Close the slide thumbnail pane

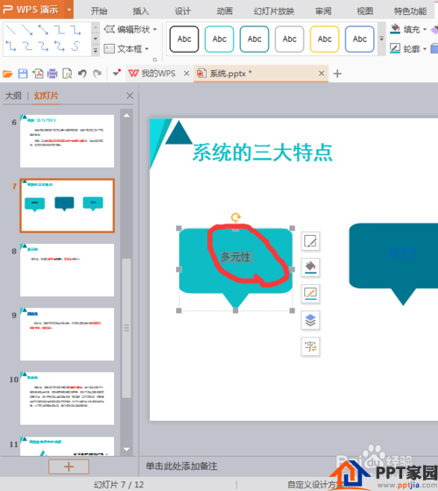click(130, 96)
